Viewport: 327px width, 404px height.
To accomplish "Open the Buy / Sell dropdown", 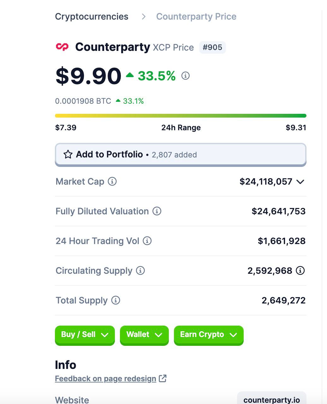I will pyautogui.click(x=85, y=335).
